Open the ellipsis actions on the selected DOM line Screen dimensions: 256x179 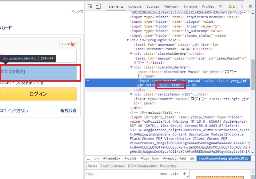(87, 81)
